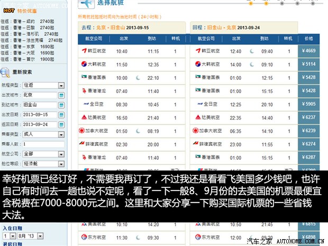Click the airplane icon beside 选择航班

[x=86, y=5]
